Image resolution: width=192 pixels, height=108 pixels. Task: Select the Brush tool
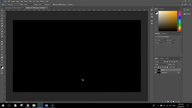2,29
